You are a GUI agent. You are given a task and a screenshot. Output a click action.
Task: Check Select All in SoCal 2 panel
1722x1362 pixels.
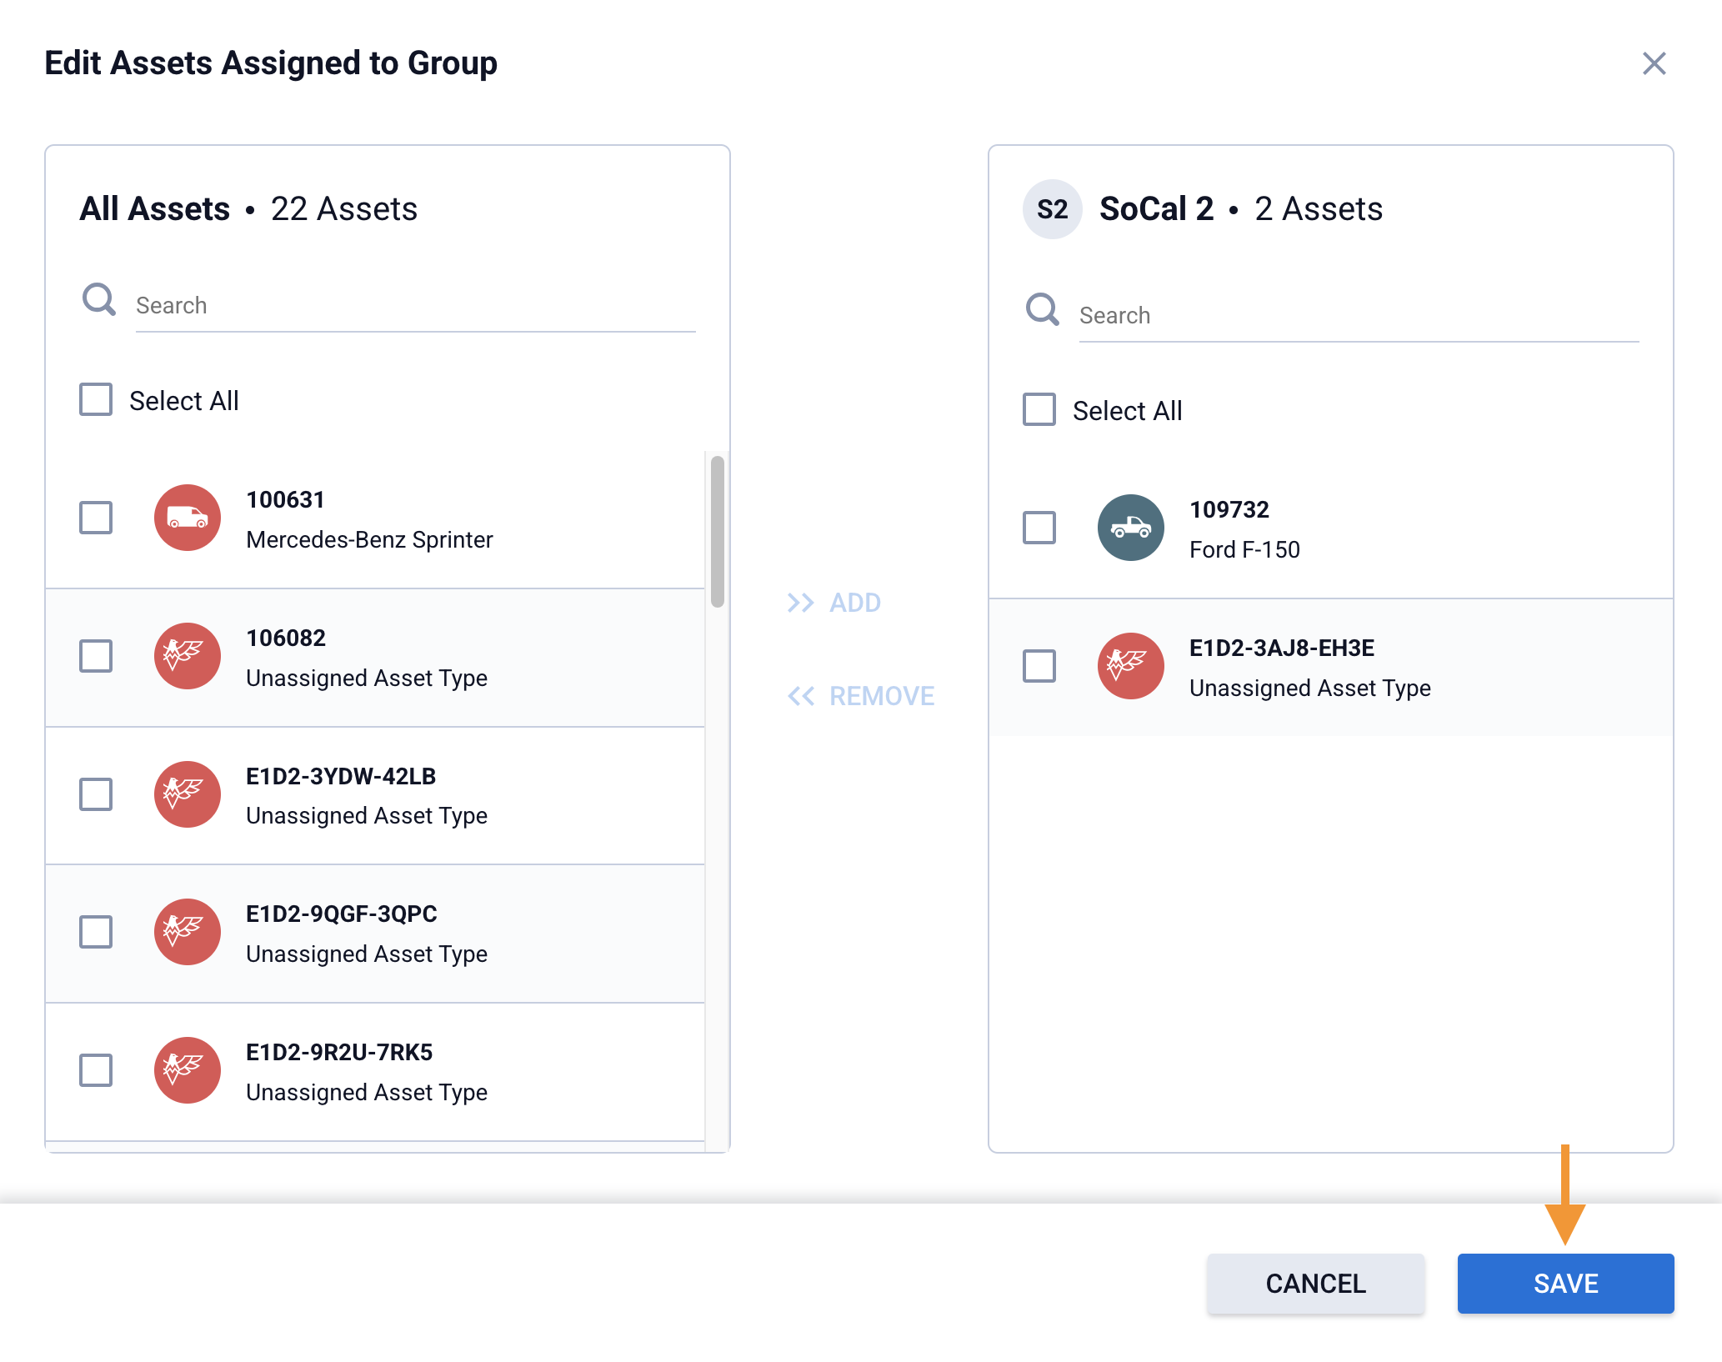point(1039,410)
